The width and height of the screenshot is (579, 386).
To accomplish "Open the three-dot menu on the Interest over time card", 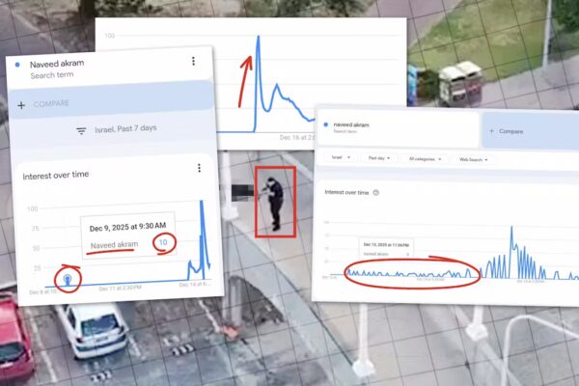I will tap(200, 168).
